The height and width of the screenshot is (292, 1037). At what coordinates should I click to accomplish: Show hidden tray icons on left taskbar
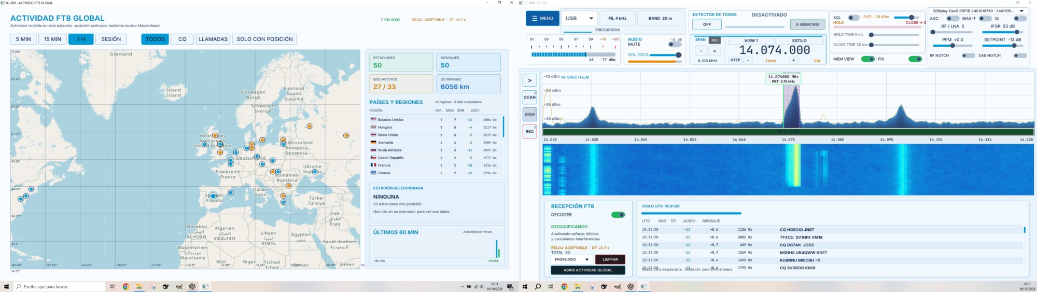(x=462, y=286)
